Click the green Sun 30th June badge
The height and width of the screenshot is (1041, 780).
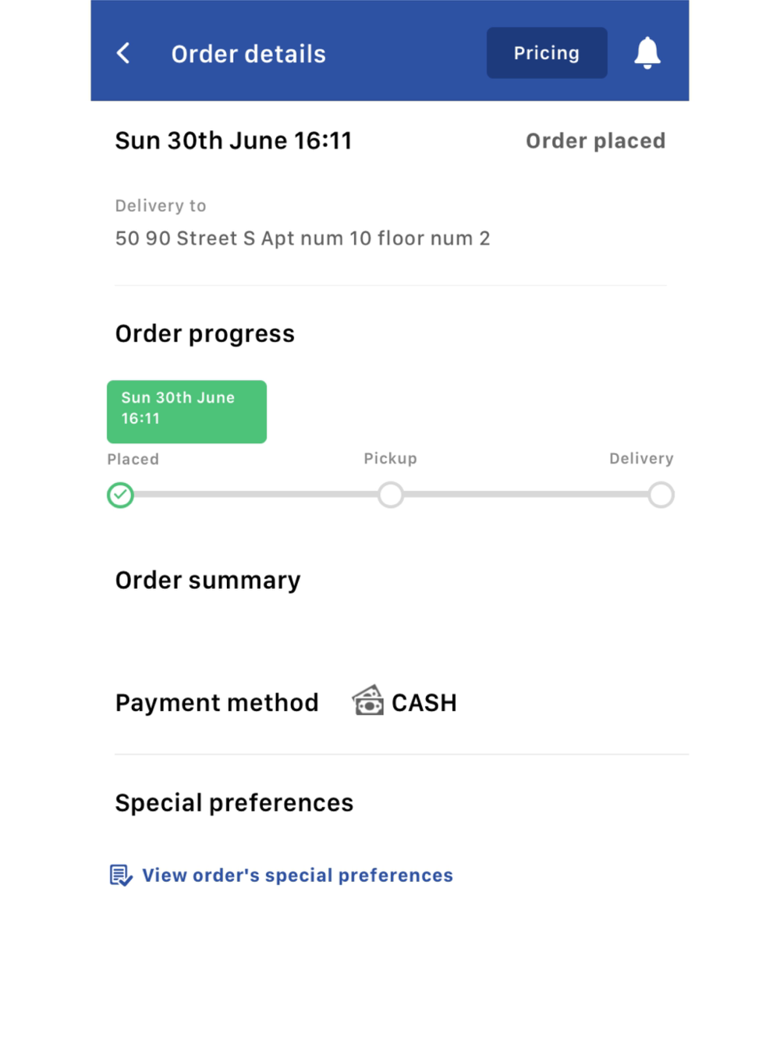click(x=186, y=411)
